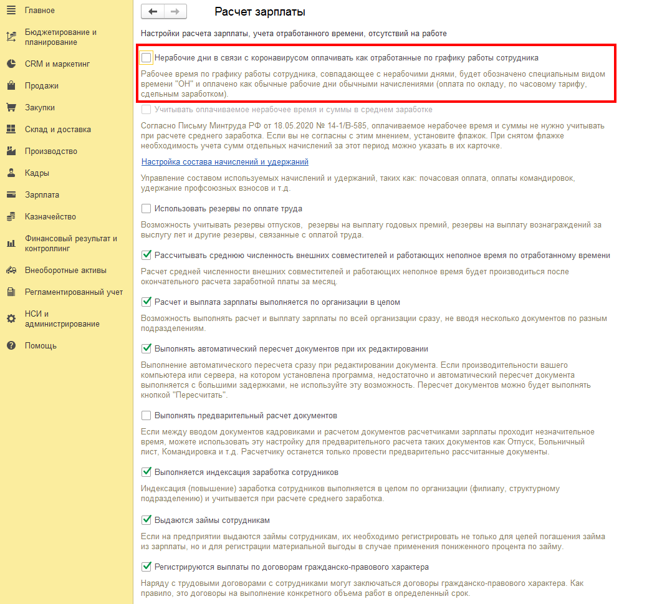Select Склад и доставка section
The height and width of the screenshot is (604, 657).
[x=58, y=129]
